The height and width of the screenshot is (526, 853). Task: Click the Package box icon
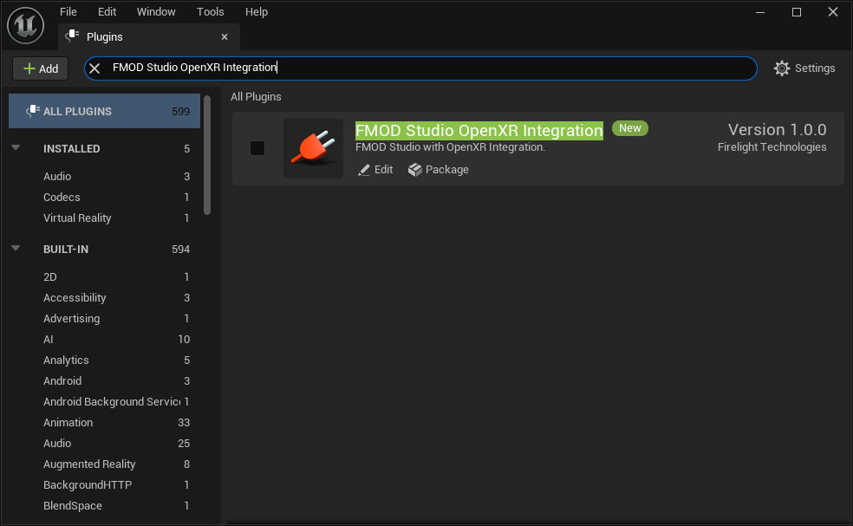pos(414,169)
